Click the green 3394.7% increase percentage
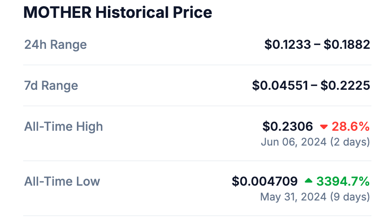This screenshot has width=388, height=224. pyautogui.click(x=343, y=181)
